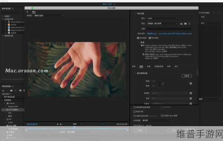Click the 默认工作区 workspace label
The height and width of the screenshot is (141, 223).
point(107,4)
